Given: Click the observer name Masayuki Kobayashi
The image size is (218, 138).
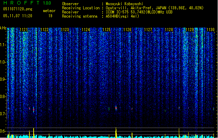Looking at the screenshot, I should (124, 4).
